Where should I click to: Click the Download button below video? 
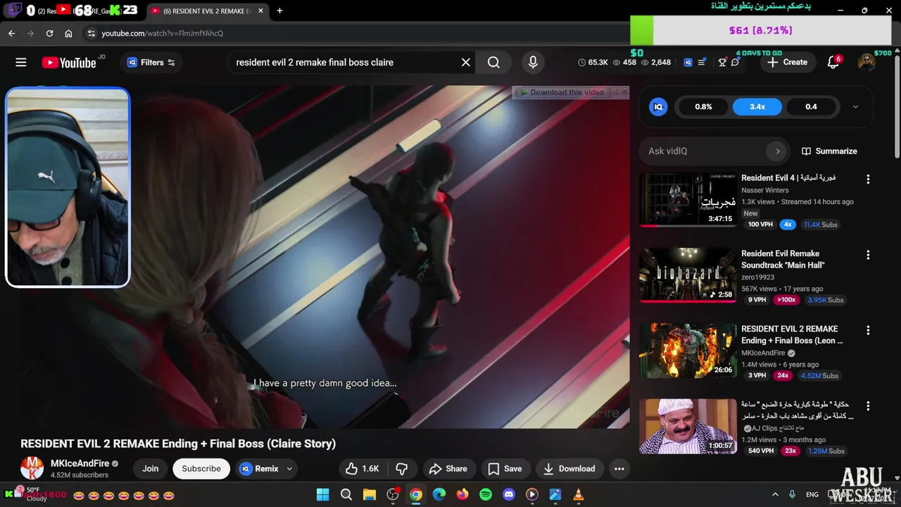[x=569, y=469]
